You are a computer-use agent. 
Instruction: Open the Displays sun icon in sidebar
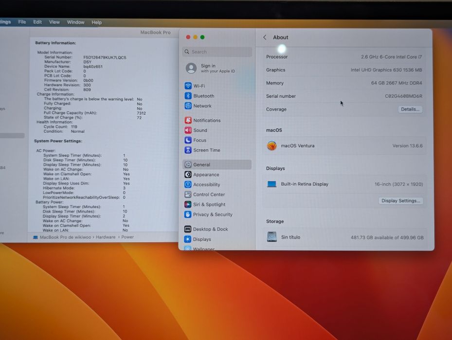click(x=188, y=239)
